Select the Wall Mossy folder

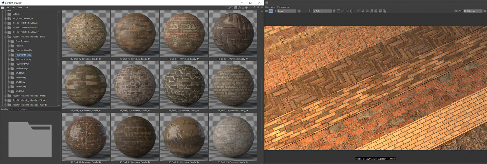click(x=21, y=78)
